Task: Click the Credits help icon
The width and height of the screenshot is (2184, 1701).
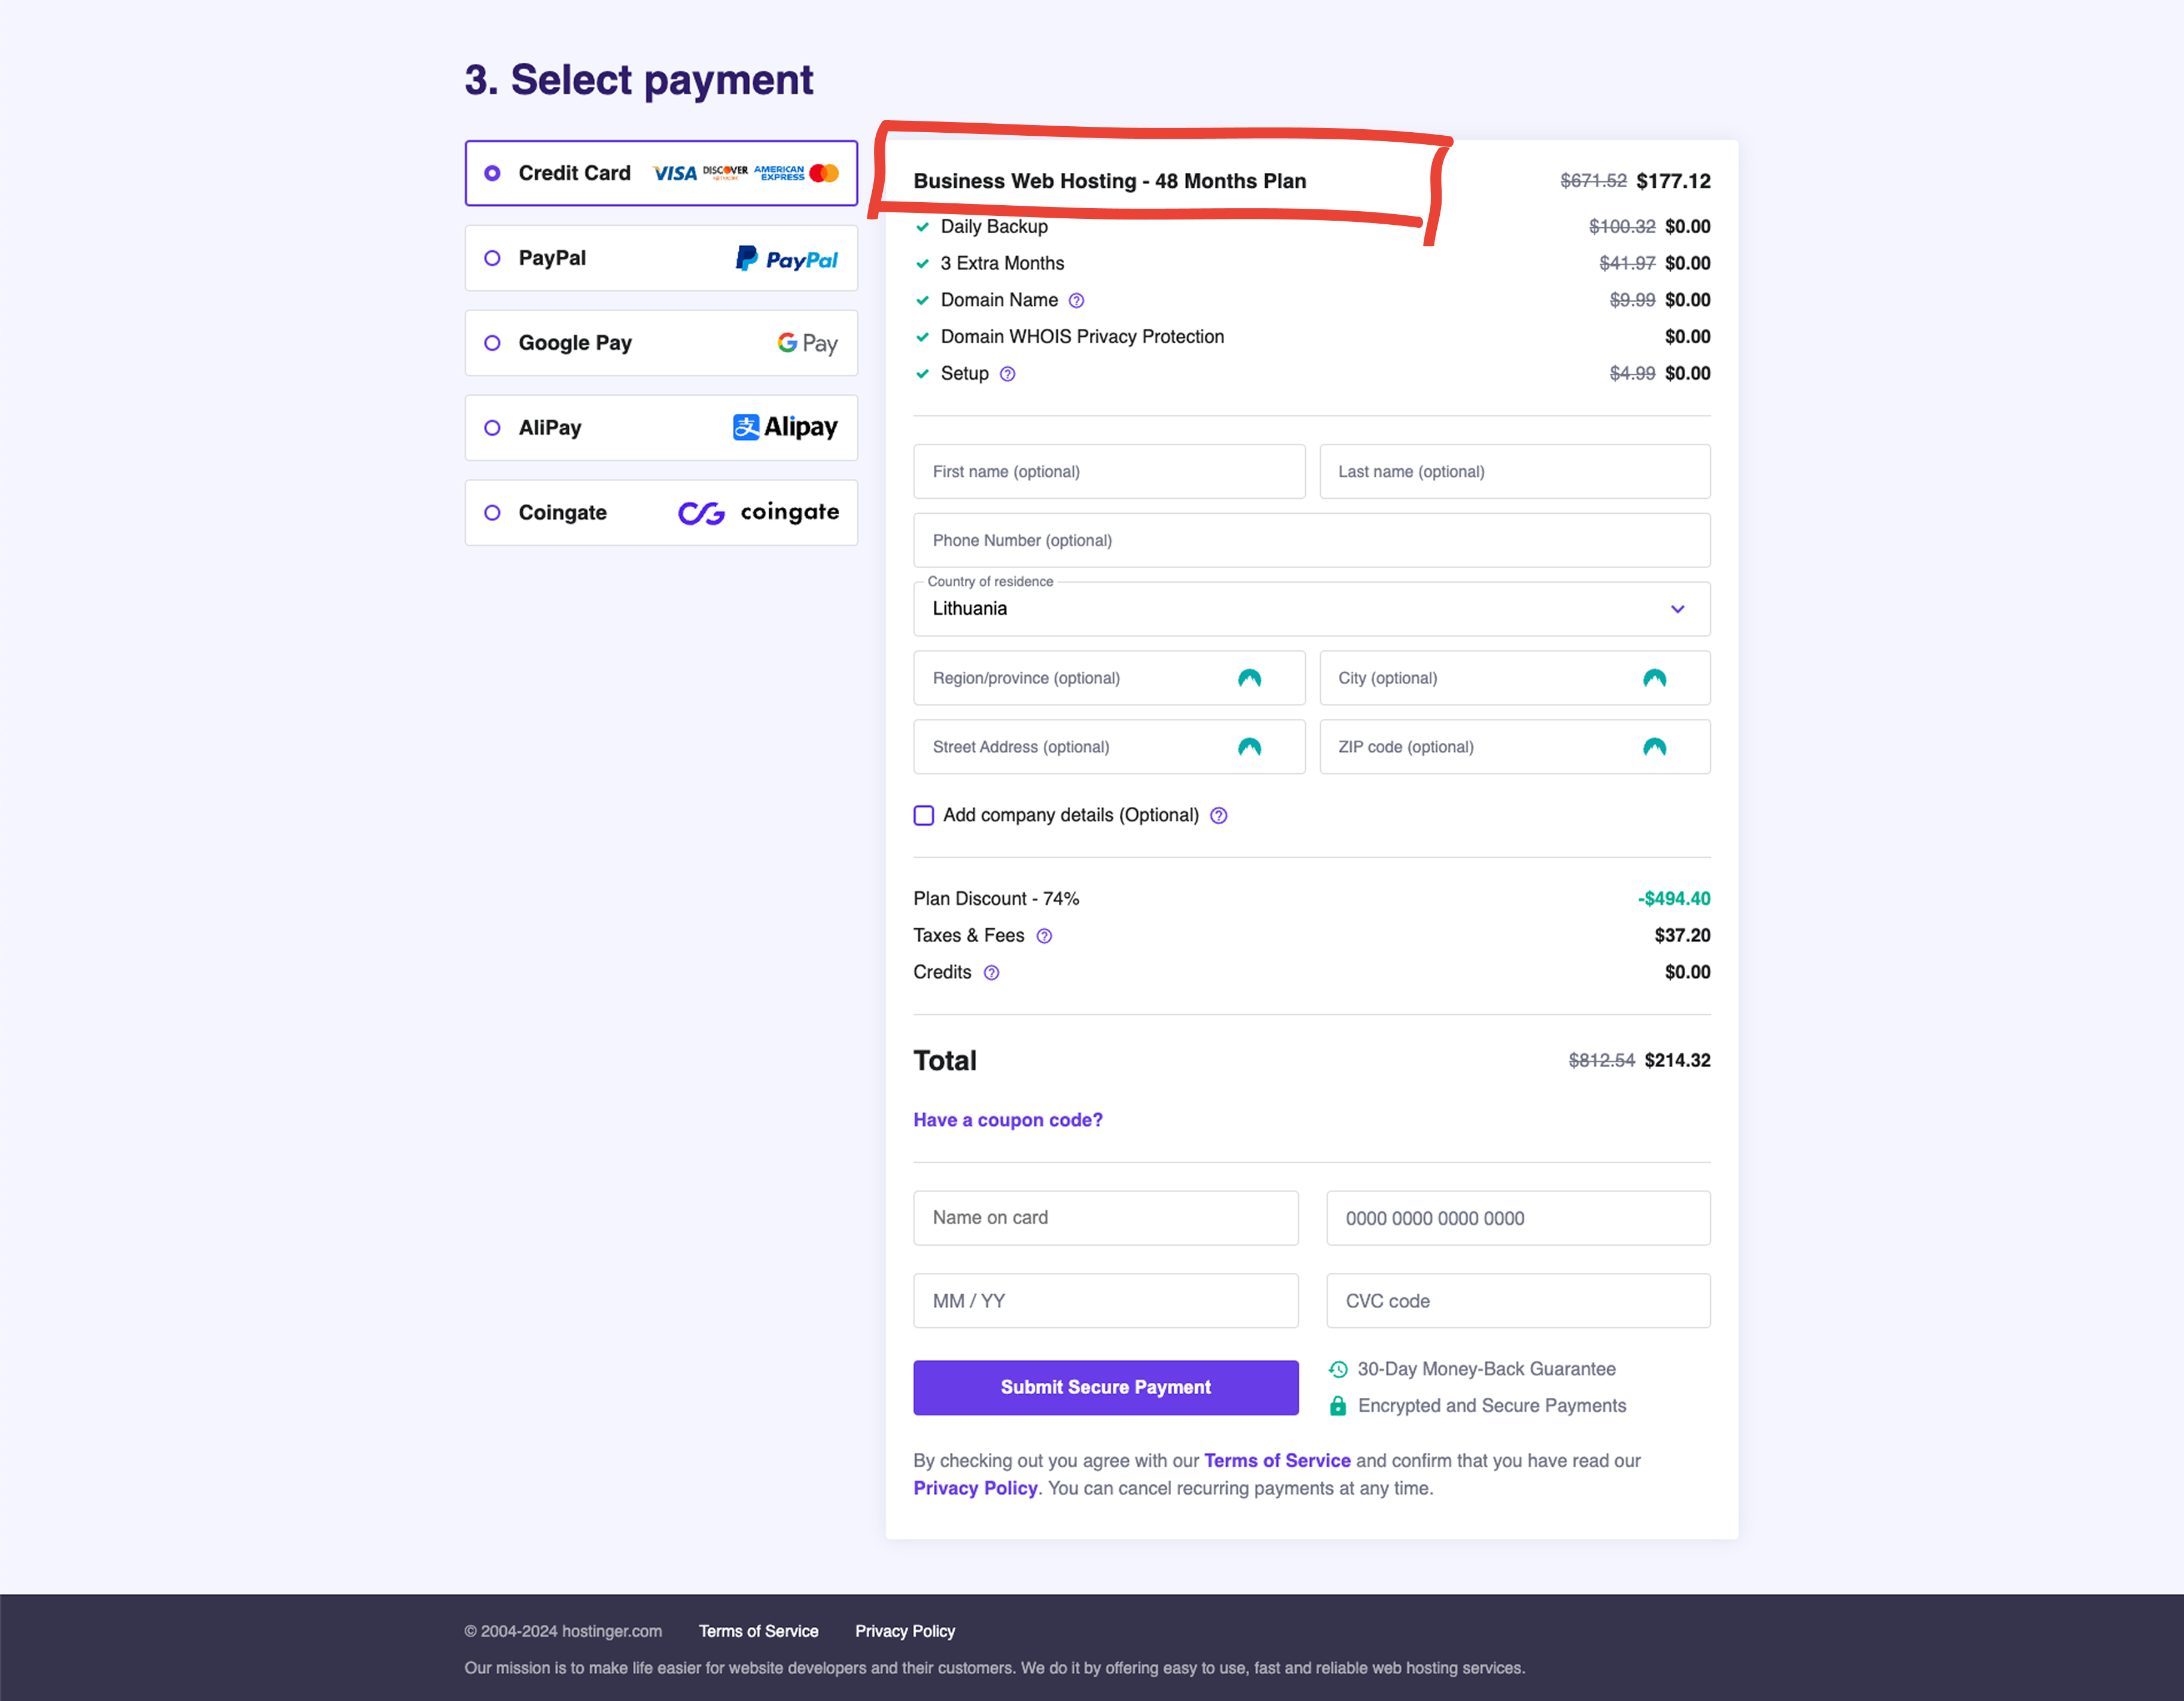Action: 991,973
